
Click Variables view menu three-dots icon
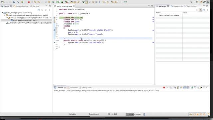207,10
